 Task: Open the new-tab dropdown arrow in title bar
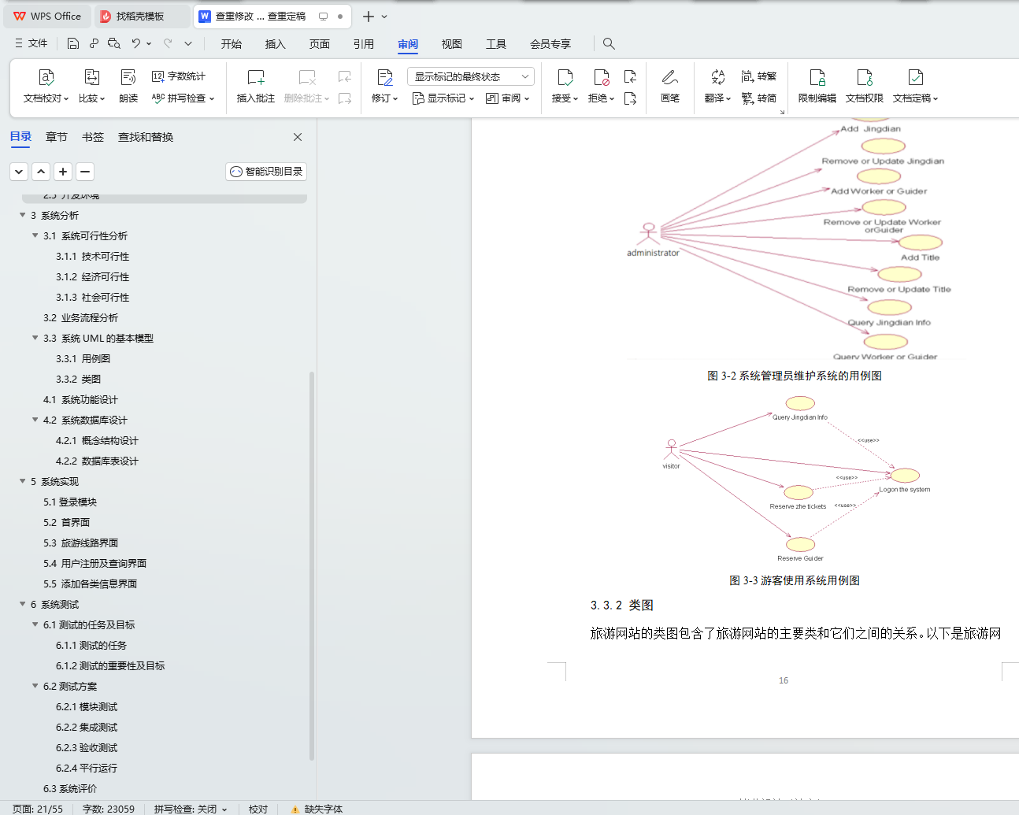[384, 17]
